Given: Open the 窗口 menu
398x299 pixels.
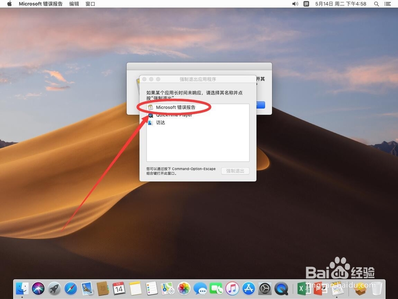Looking at the screenshot, I should click(90, 4).
